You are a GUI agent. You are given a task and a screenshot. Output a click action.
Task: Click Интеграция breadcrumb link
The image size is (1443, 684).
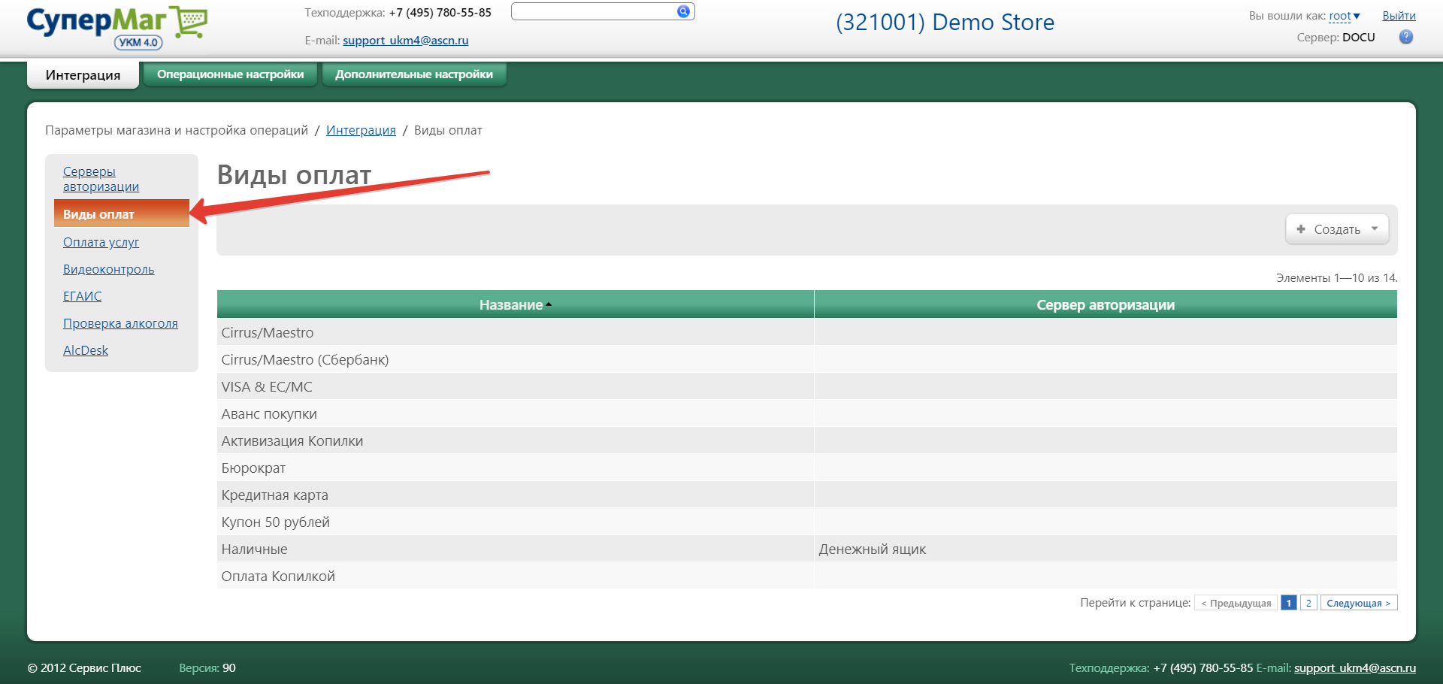361,130
